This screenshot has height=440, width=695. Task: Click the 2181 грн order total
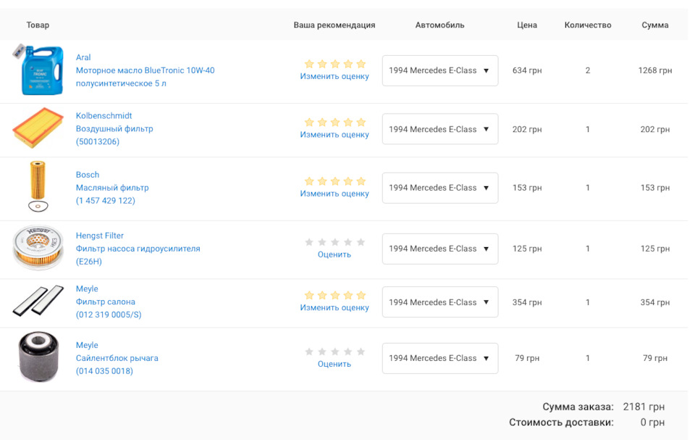point(644,407)
